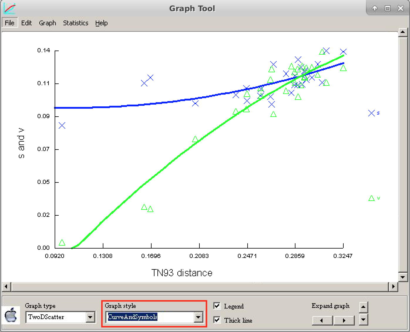The height and width of the screenshot is (332, 410).
Task: Open the Graph type dropdown
Action: click(91, 317)
